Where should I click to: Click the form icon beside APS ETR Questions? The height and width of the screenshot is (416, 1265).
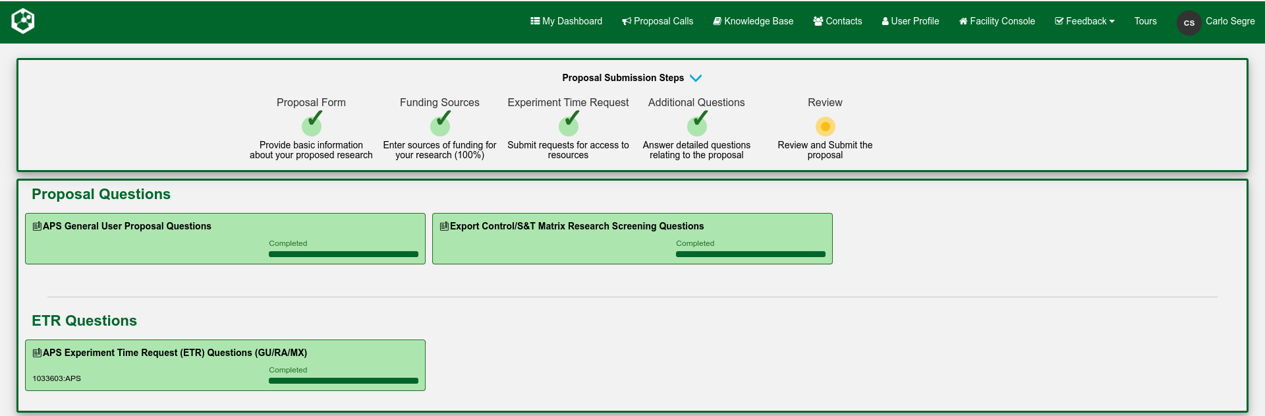coord(37,353)
